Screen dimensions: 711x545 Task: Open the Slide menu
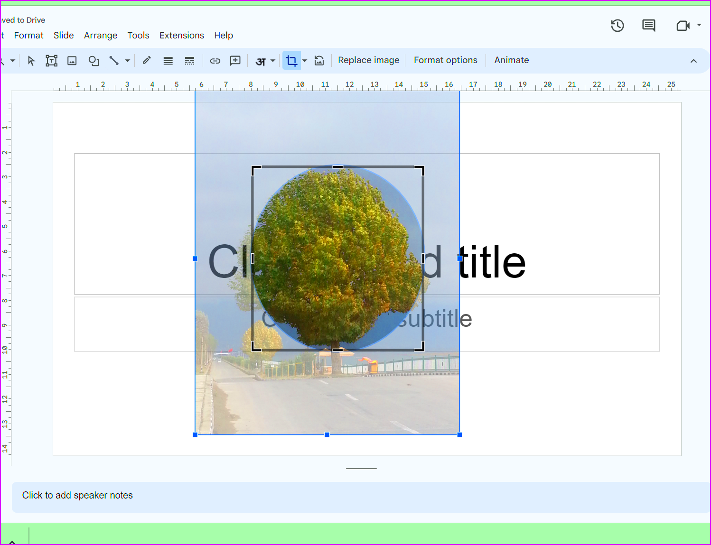64,36
